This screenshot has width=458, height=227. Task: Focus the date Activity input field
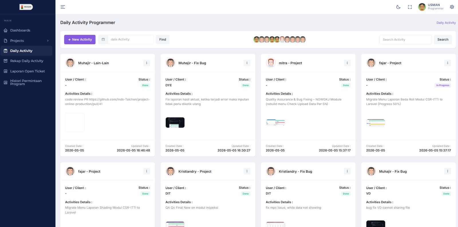131,39
